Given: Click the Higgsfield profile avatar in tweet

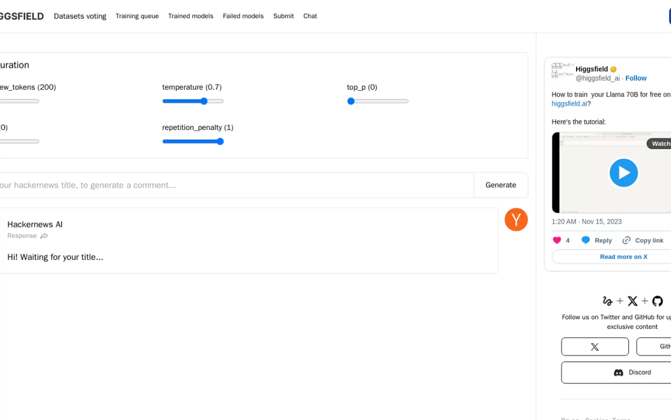Looking at the screenshot, I should point(562,70).
